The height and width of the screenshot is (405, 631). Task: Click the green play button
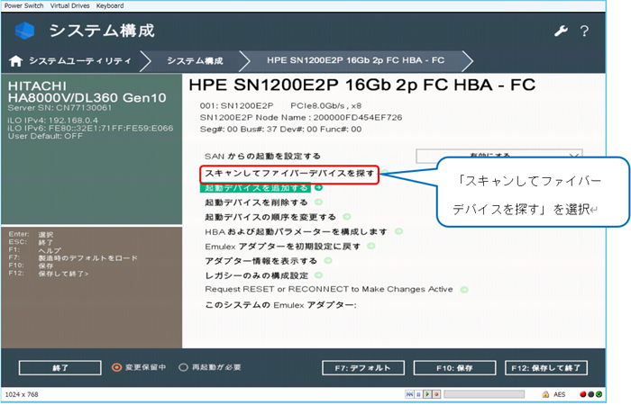[427, 394]
